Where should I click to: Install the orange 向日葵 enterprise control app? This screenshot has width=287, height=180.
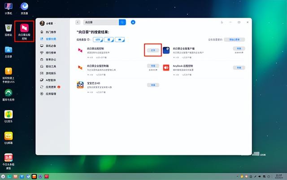153,66
